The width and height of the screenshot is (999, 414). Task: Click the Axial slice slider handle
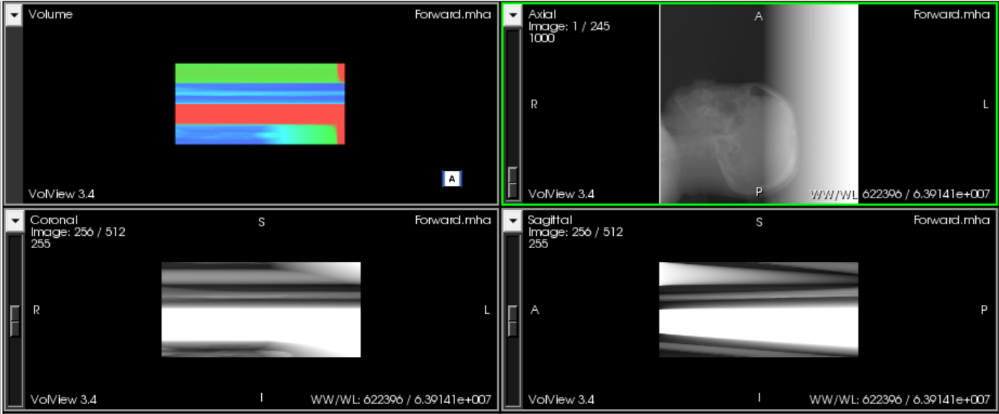[x=512, y=182]
